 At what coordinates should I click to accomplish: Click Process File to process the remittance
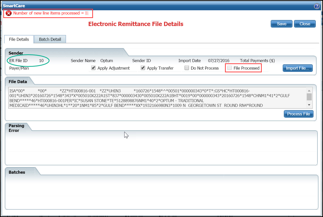(298, 114)
